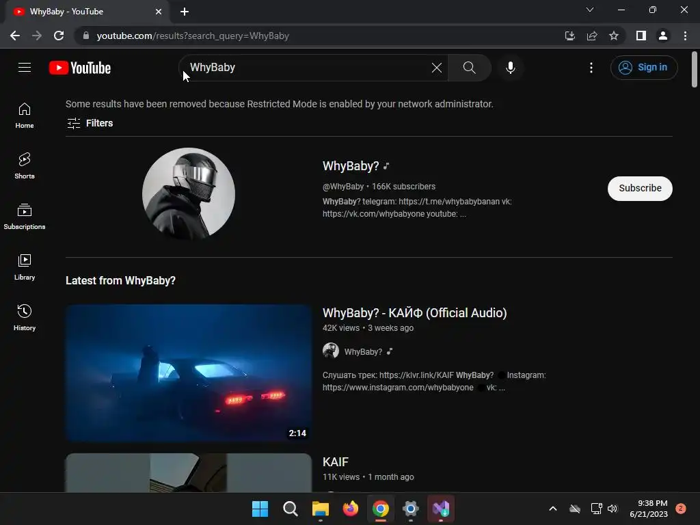The image size is (700, 525).
Task: Click the browser back arrow
Action: pos(15,36)
